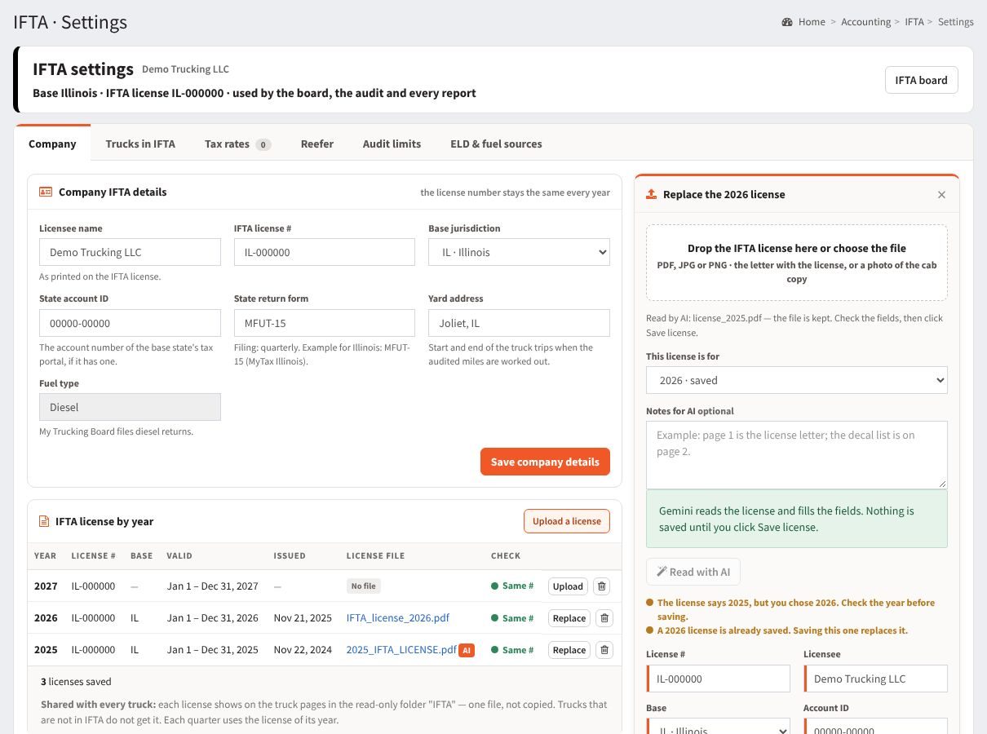Delete the 2027 license row
Screen dimensions: 987x734
[601, 586]
